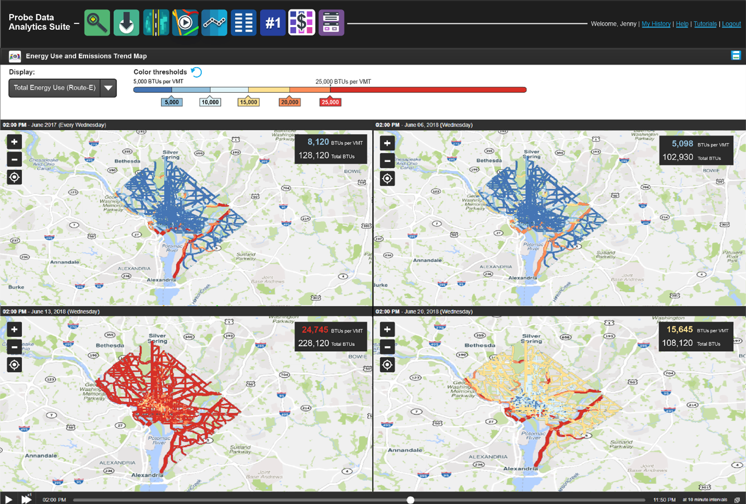Launch the congestion scan tool
This screenshot has height=504, width=746.
click(156, 22)
